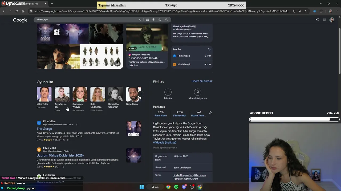This screenshot has width=341, height=191.
Task: Reload the page with the refresh icon
Action: tap(17, 11)
